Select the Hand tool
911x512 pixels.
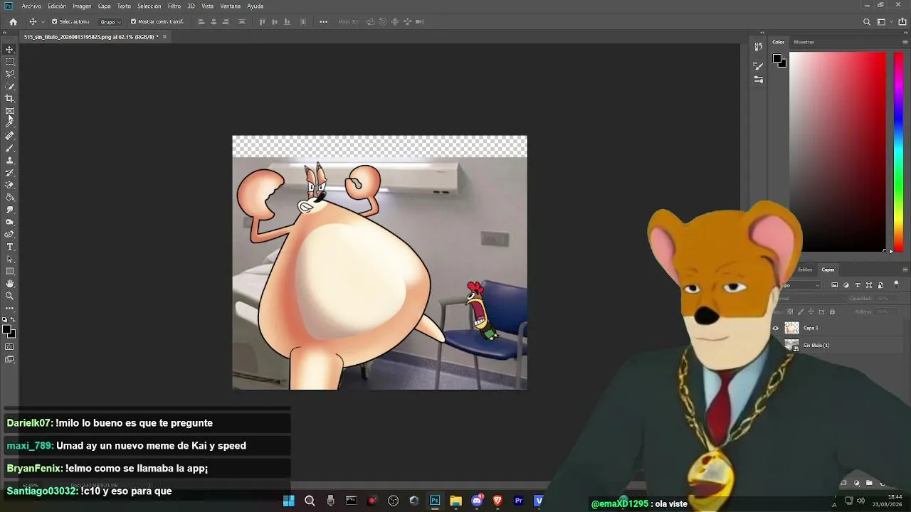(x=10, y=284)
